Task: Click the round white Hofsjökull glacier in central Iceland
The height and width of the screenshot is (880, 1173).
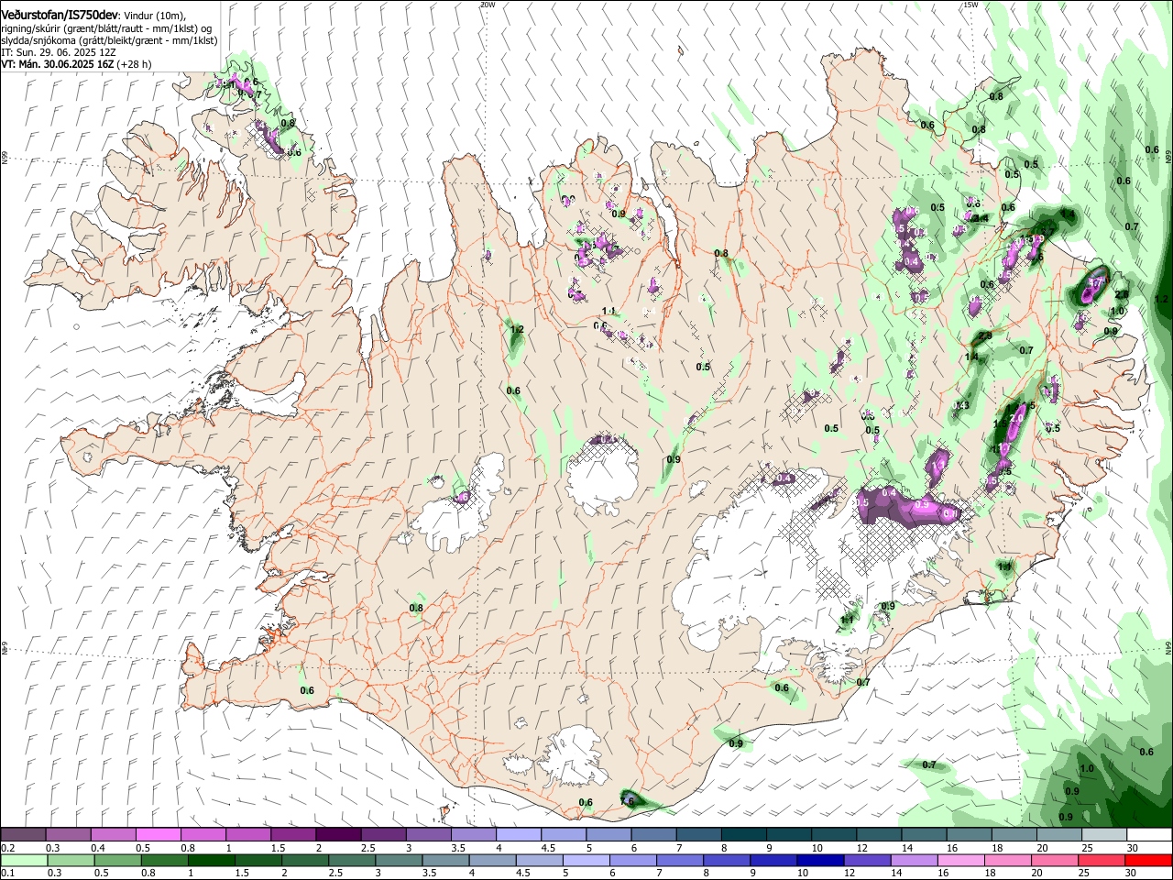Action: coord(603,477)
